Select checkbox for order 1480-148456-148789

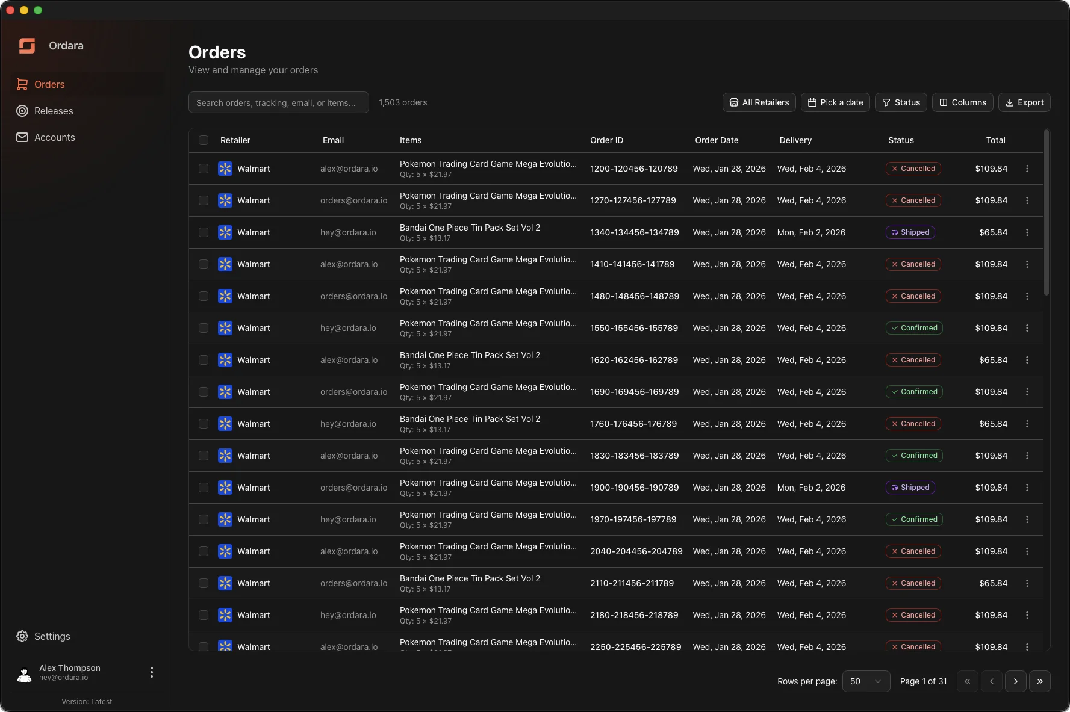click(204, 296)
